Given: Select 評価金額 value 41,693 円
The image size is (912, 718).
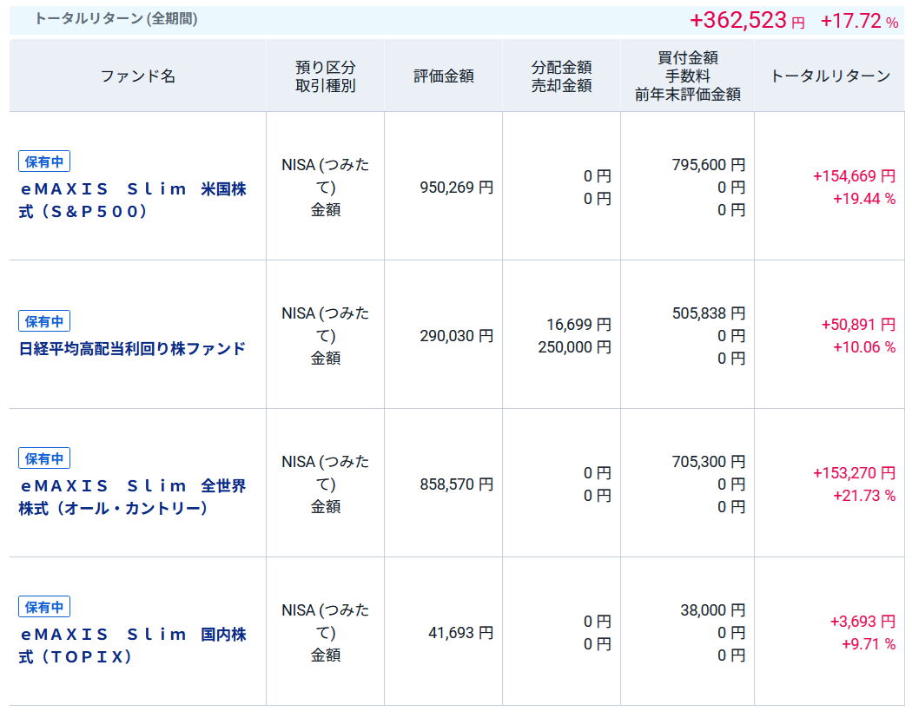Looking at the screenshot, I should click(460, 633).
